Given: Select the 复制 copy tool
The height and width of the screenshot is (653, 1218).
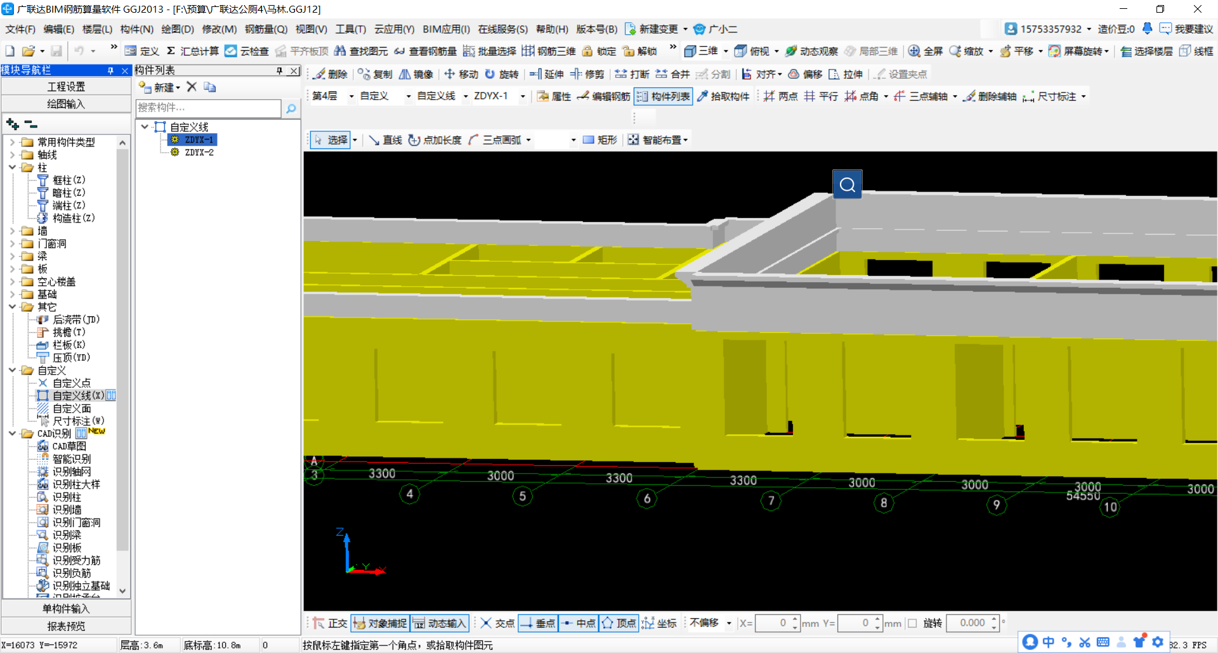Looking at the screenshot, I should click(375, 74).
